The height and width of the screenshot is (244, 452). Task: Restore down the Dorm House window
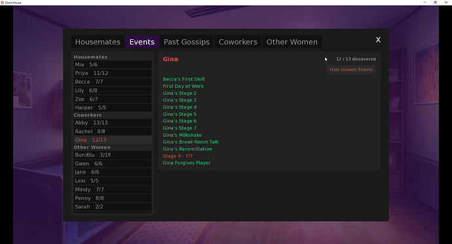(x=435, y=3)
